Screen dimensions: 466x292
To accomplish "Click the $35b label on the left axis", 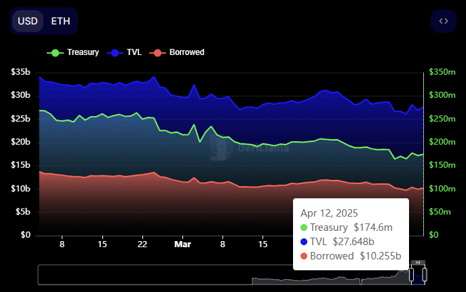I will pyautogui.click(x=21, y=72).
